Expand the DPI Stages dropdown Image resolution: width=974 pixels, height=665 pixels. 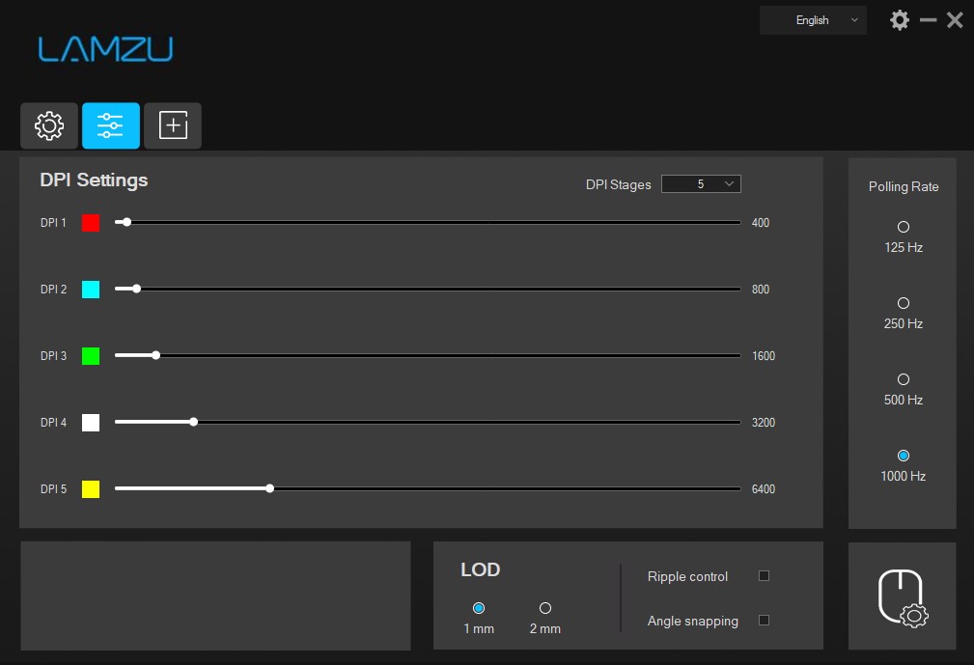[x=701, y=184]
